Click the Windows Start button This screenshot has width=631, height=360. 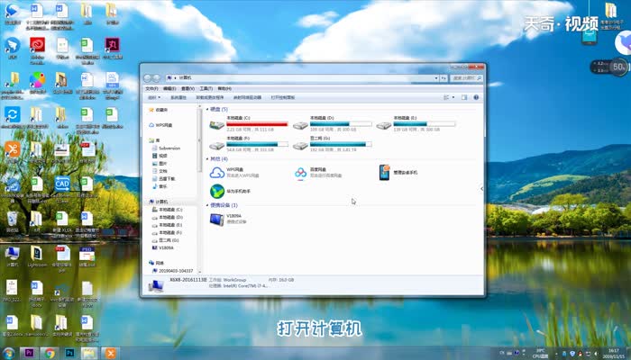click(8, 354)
